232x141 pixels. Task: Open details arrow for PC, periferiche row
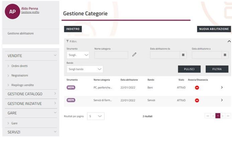coord(222,88)
